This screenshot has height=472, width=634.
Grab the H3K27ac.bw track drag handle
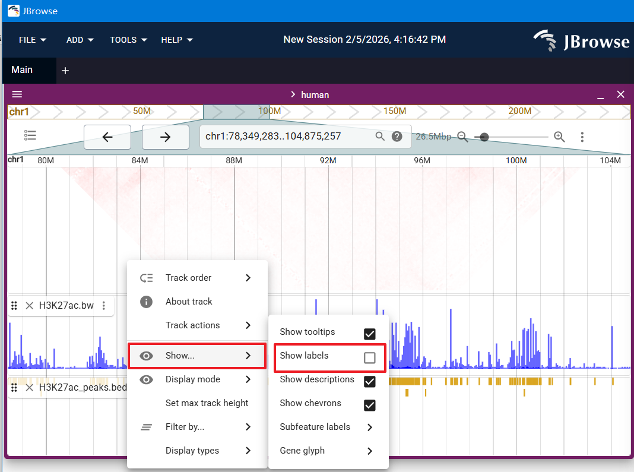pyautogui.click(x=14, y=305)
